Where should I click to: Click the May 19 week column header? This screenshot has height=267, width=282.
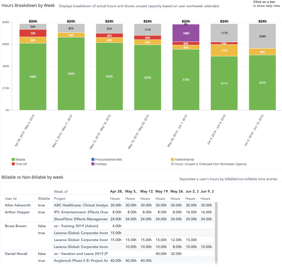(162, 191)
